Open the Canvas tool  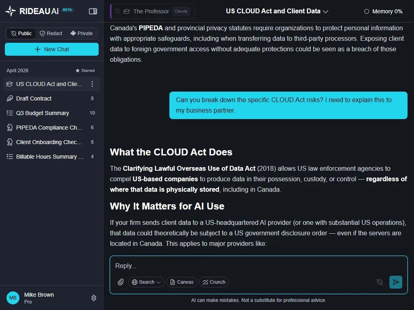click(182, 282)
